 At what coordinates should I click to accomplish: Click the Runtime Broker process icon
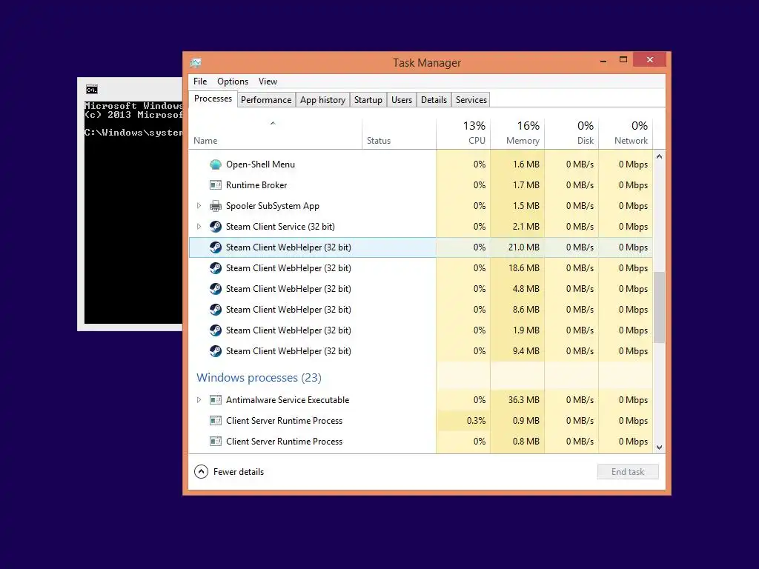pyautogui.click(x=216, y=184)
